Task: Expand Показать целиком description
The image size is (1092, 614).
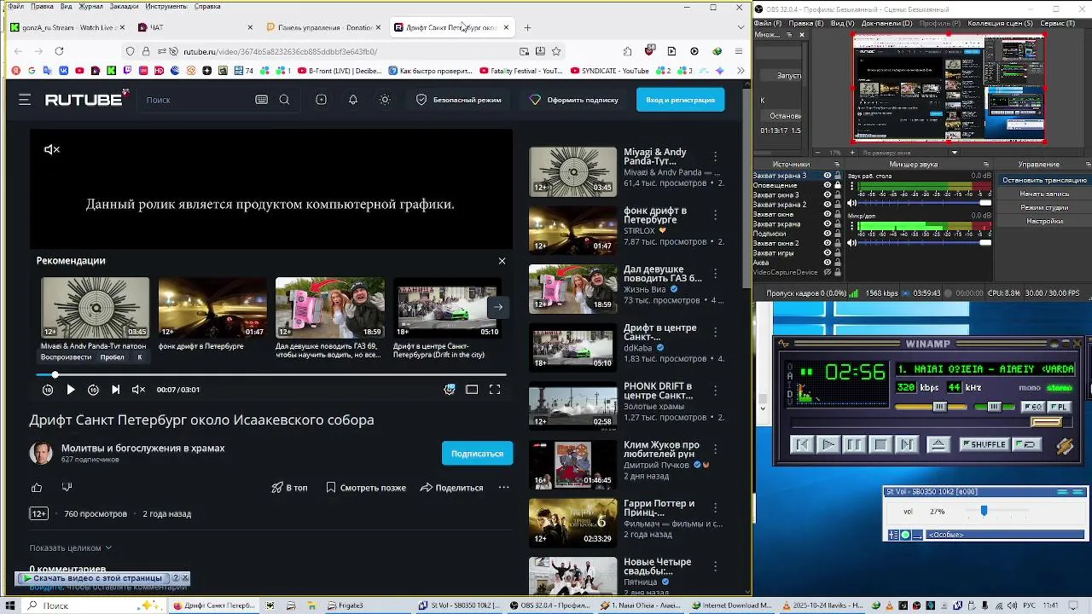Action: click(70, 547)
